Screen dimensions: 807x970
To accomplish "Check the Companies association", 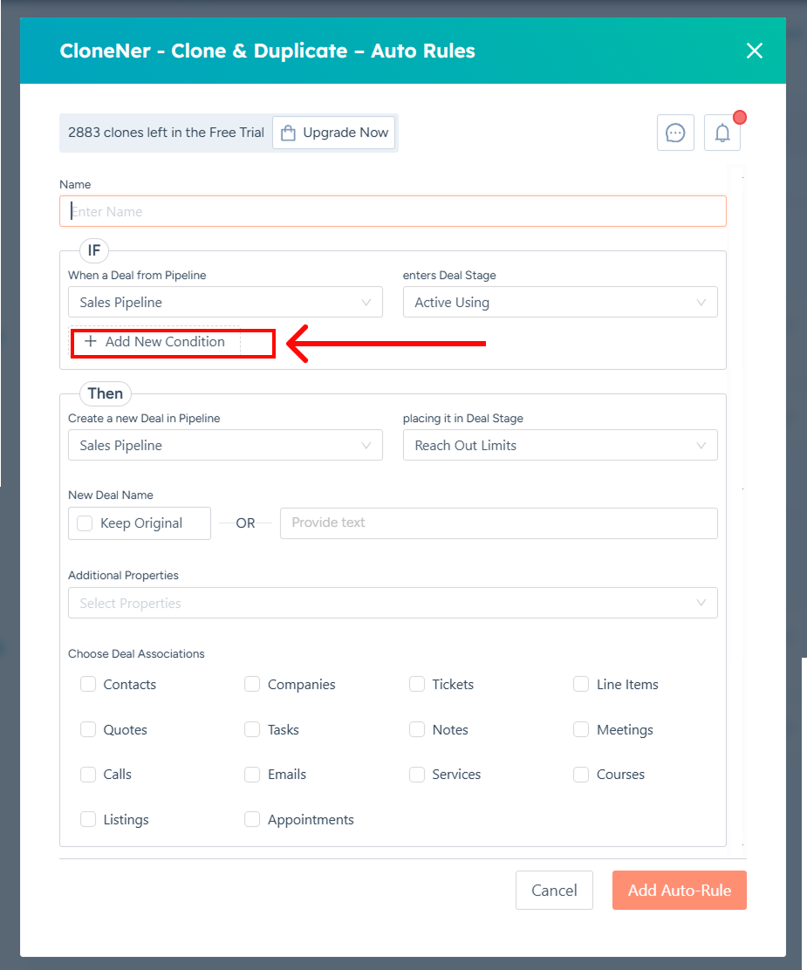I will pyautogui.click(x=252, y=684).
